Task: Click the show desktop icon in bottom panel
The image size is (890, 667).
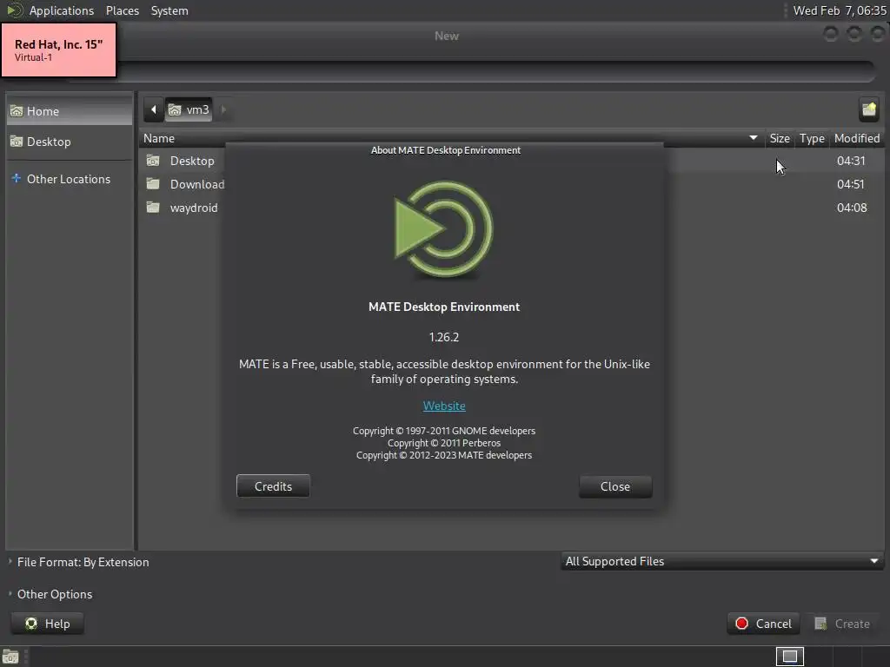Action: (x=10, y=657)
